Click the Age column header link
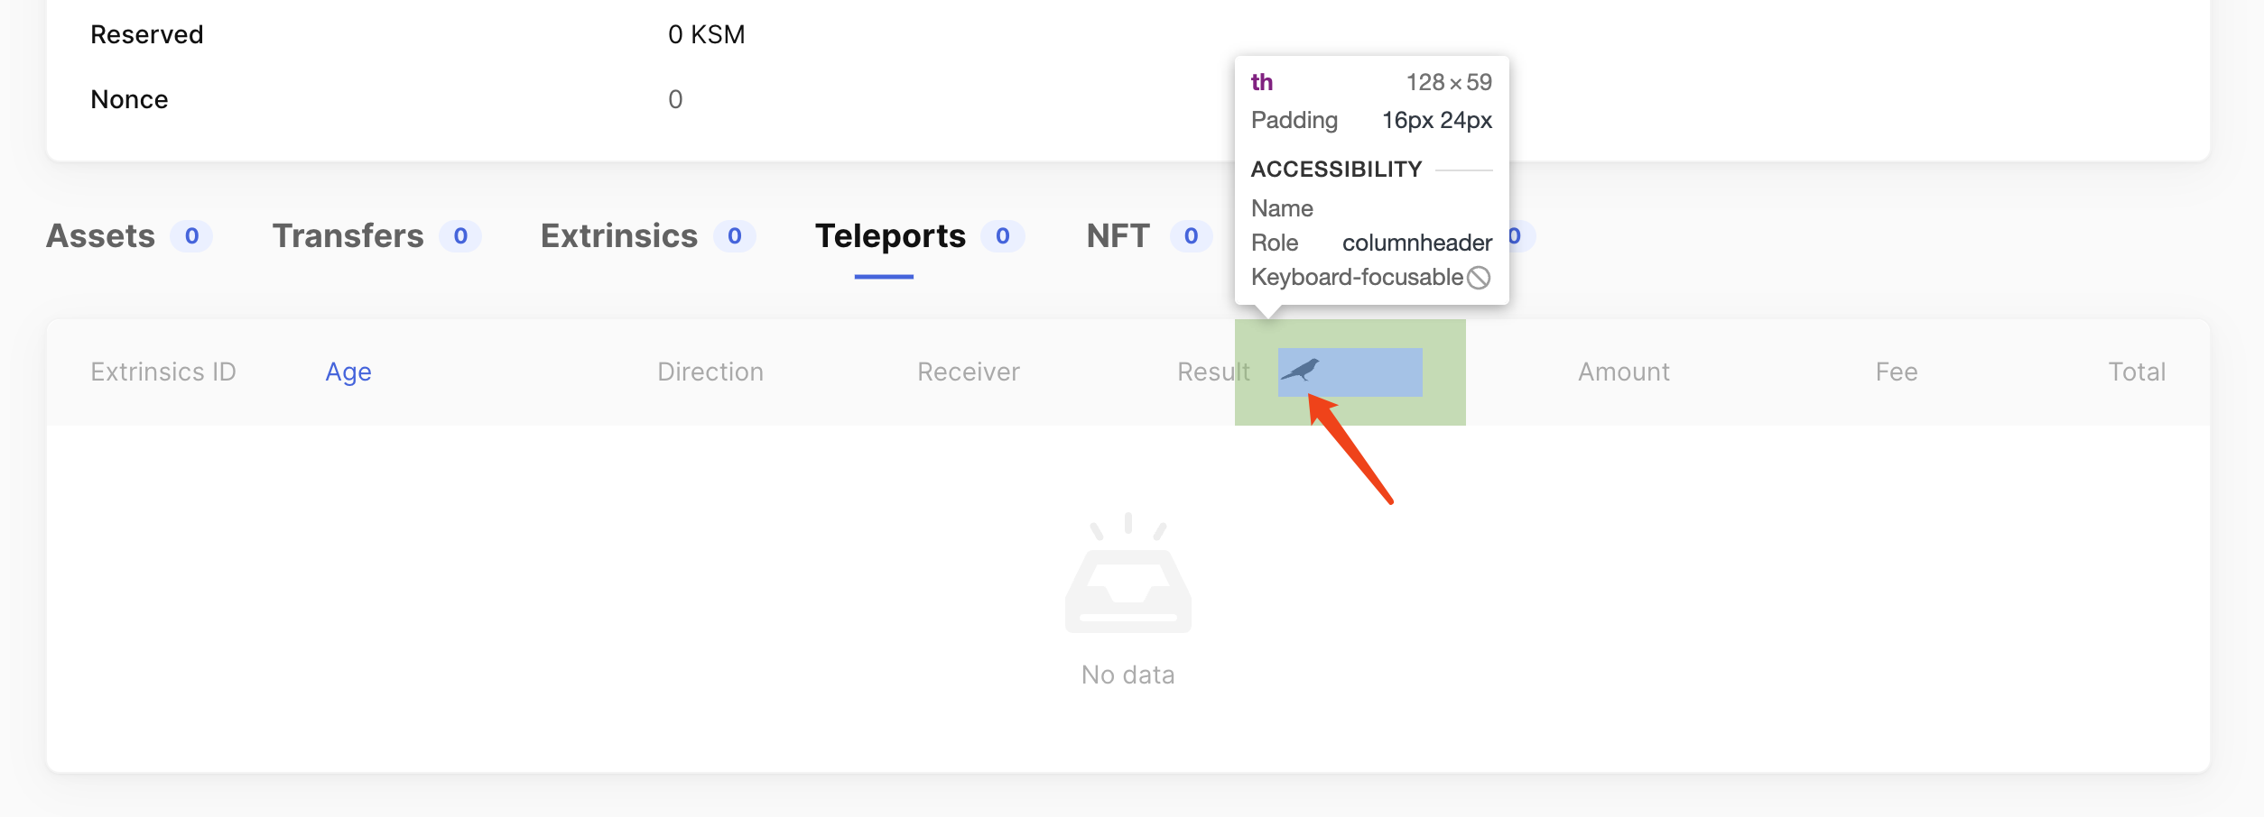Screen dimensions: 2264x817 click(x=348, y=372)
